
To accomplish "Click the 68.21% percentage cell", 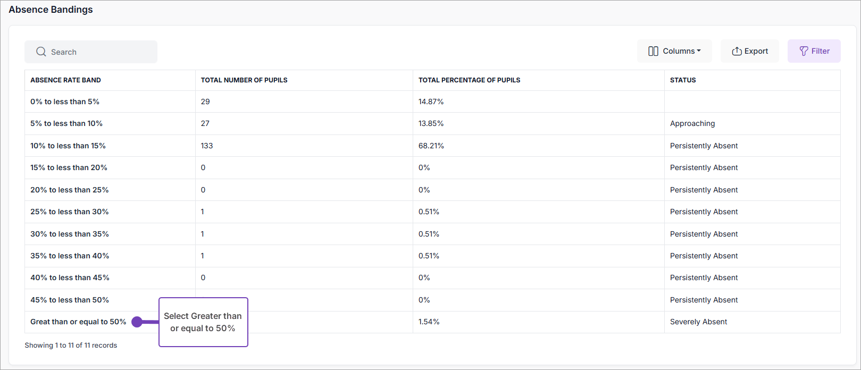I will [431, 146].
